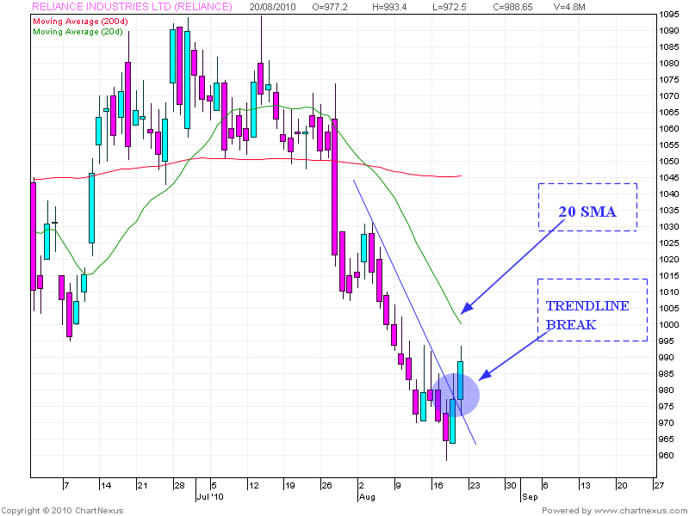The height and width of the screenshot is (516, 689).
Task: Click the open price value O=977.2
Action: click(330, 7)
